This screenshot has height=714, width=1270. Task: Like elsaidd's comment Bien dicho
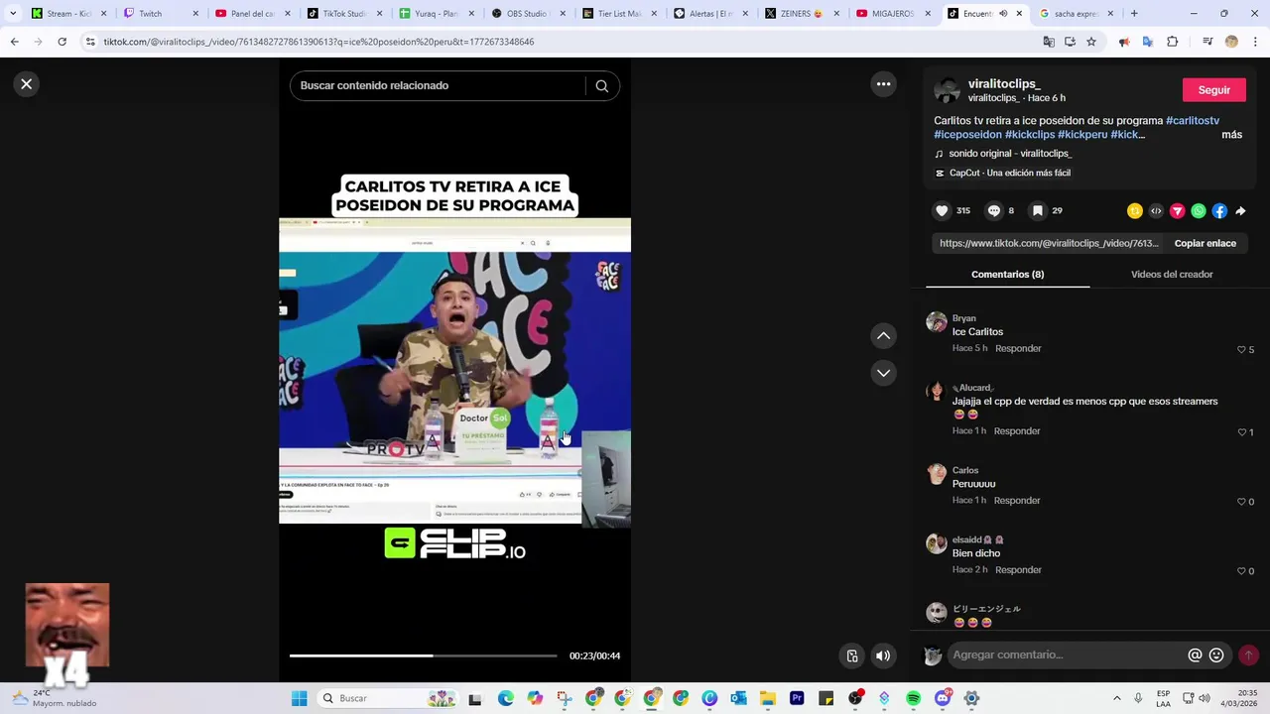pos(1241,571)
